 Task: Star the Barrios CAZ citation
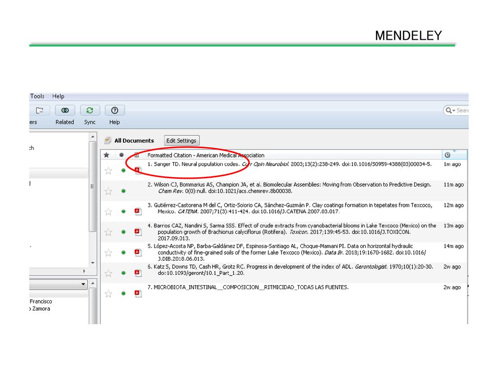[x=108, y=232]
